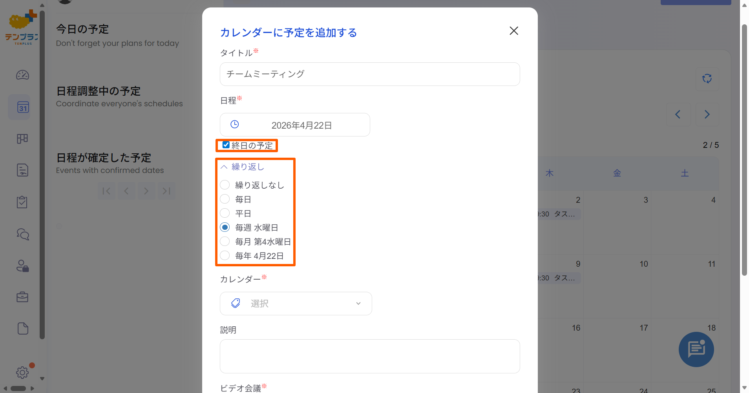
Task: Click the refresh icon on the calendar panel
Action: coord(707,79)
